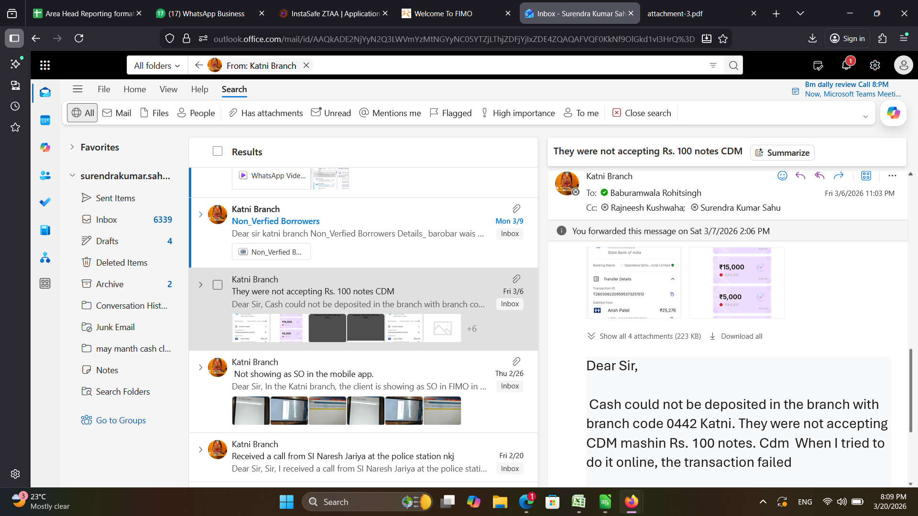Click the Forward arrow in message header
The width and height of the screenshot is (918, 516).
click(x=839, y=176)
